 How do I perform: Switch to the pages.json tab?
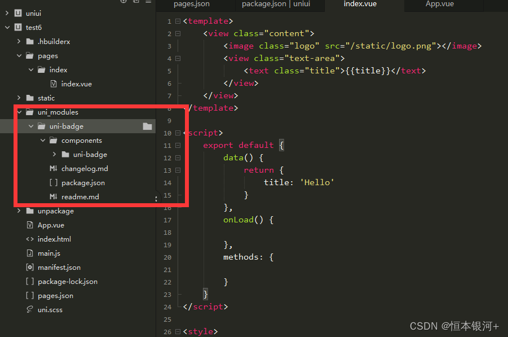[192, 4]
